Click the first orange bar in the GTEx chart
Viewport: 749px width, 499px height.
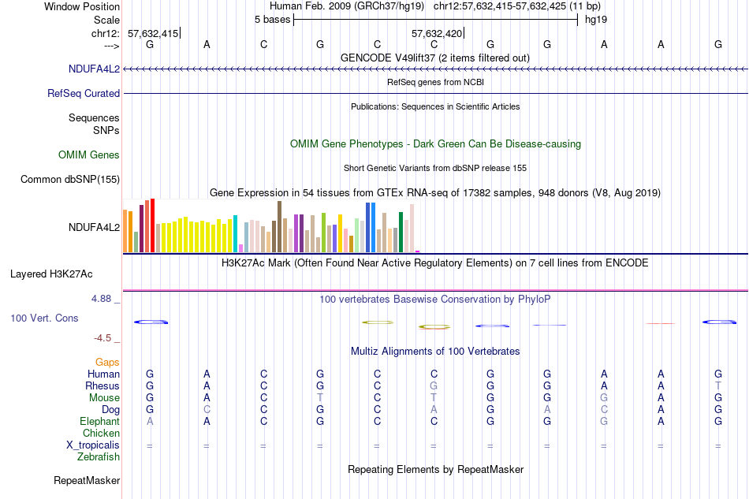point(125,231)
